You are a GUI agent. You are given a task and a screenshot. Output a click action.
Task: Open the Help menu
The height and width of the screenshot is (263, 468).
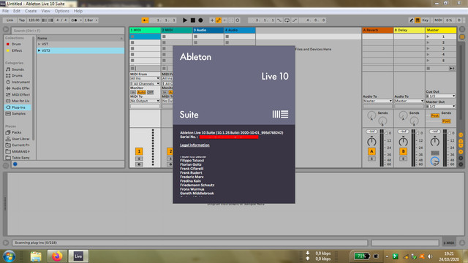(x=78, y=11)
